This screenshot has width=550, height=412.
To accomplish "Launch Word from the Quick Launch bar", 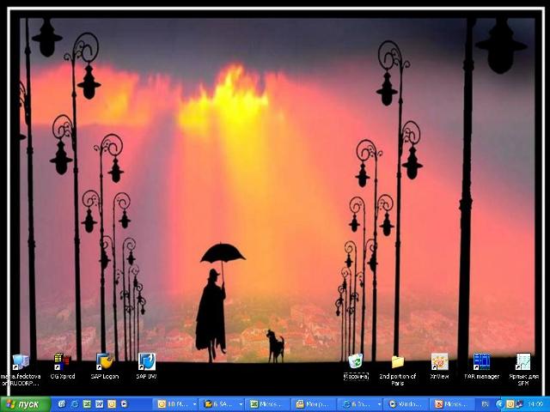I will pos(100,404).
